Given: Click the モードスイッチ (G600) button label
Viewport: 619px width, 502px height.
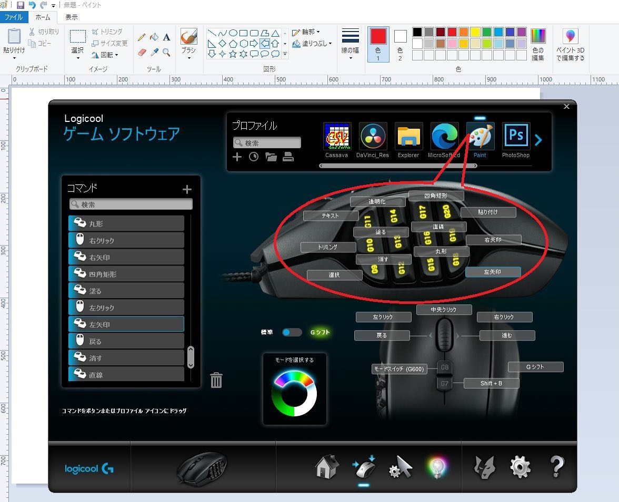Looking at the screenshot, I should [x=399, y=369].
